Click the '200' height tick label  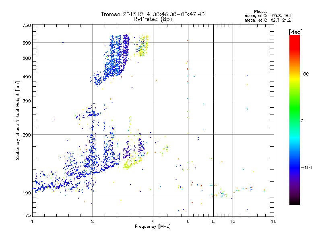tap(27, 135)
